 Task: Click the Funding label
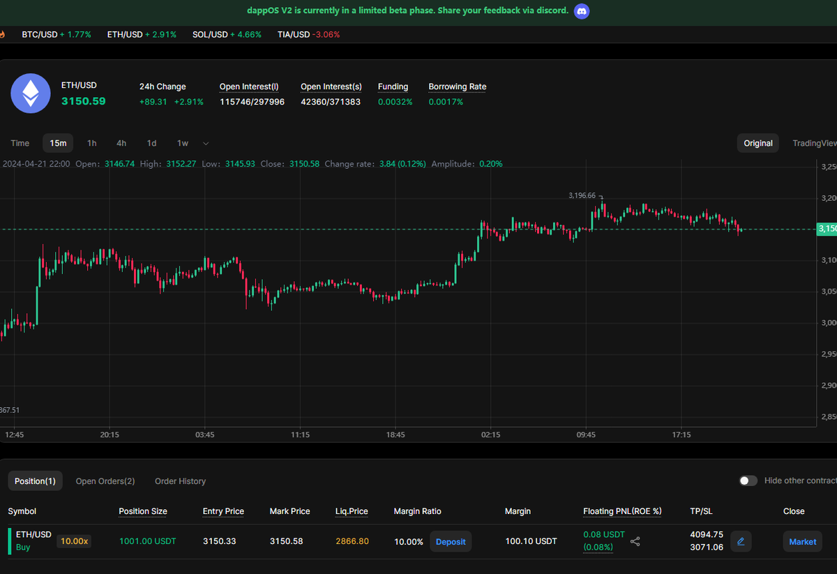click(x=393, y=86)
